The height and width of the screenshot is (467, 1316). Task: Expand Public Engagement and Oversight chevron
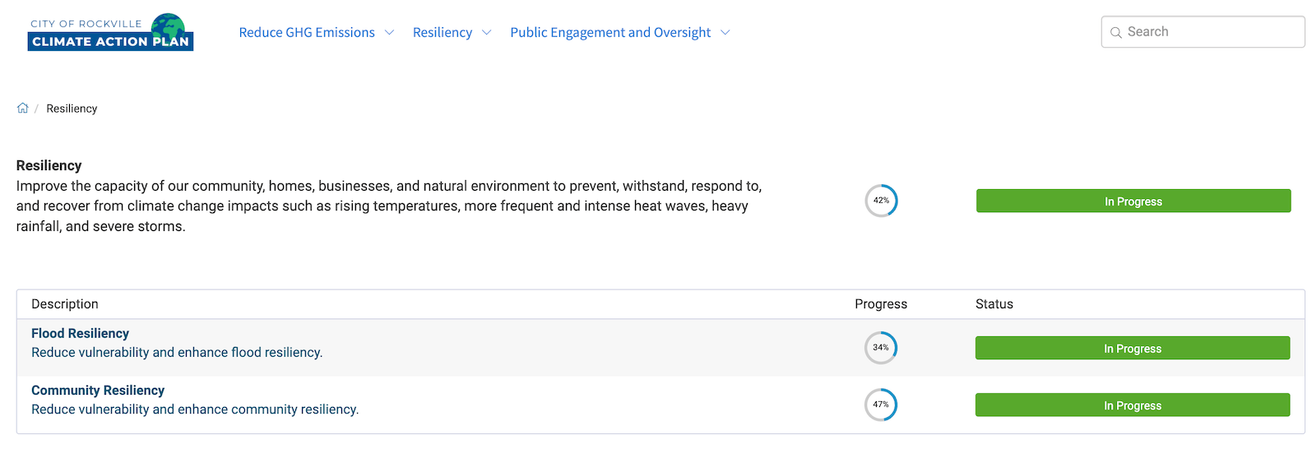725,32
